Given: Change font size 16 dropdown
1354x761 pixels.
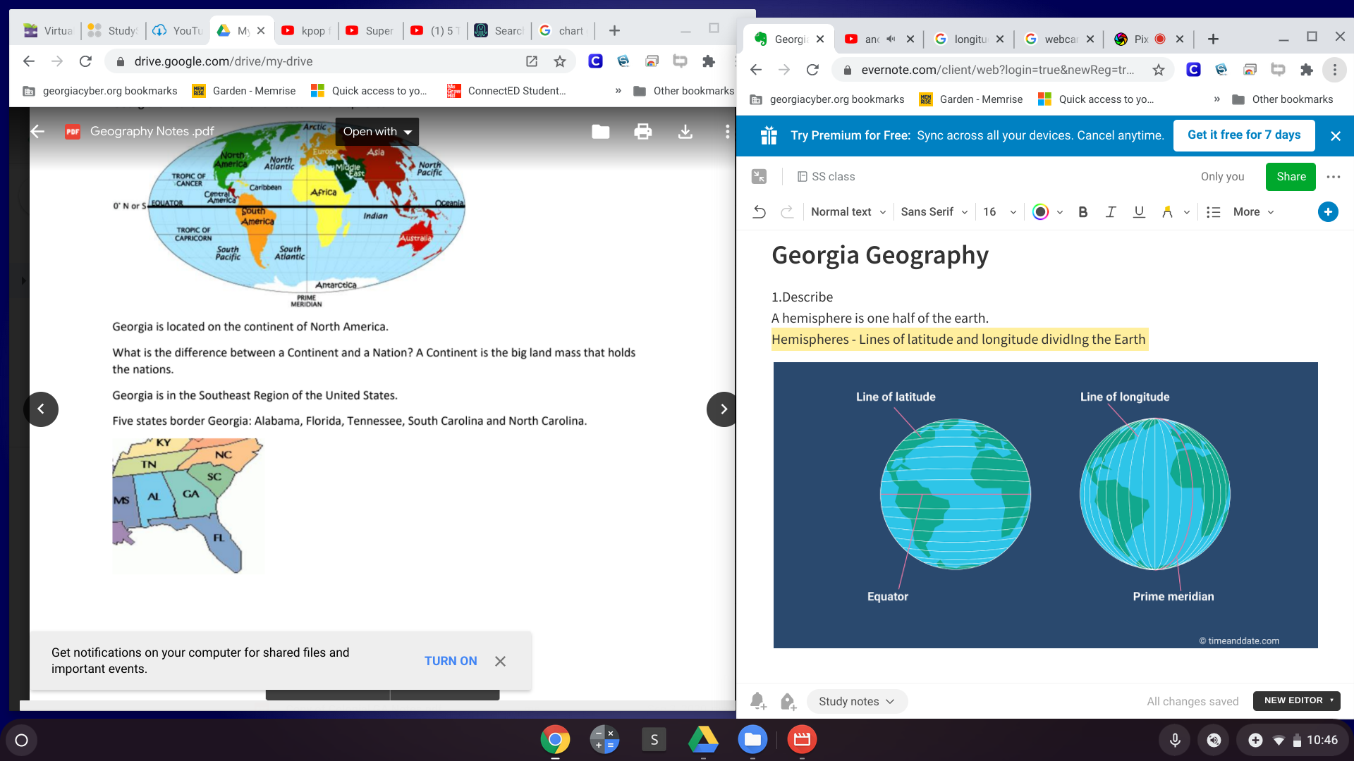Looking at the screenshot, I should tap(999, 212).
